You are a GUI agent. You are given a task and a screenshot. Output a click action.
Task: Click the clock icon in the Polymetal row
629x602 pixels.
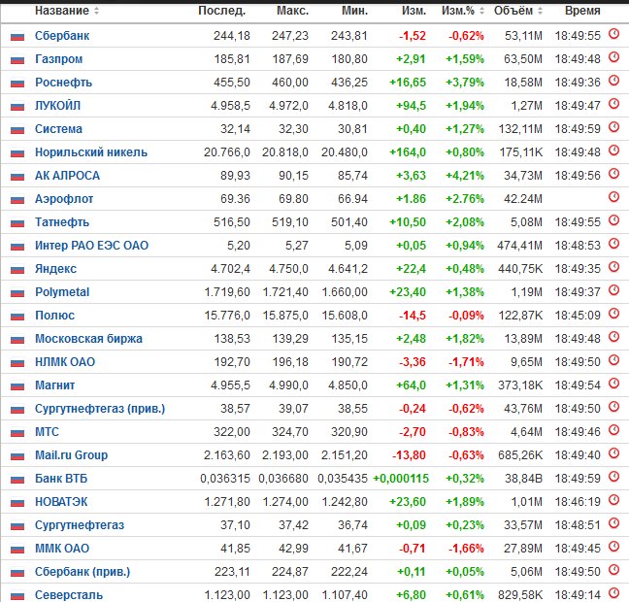click(613, 289)
